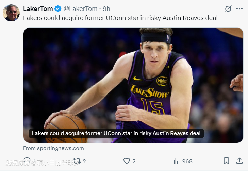Click the share upload arrow icon
Screen dimensions: 248x171
point(239,161)
